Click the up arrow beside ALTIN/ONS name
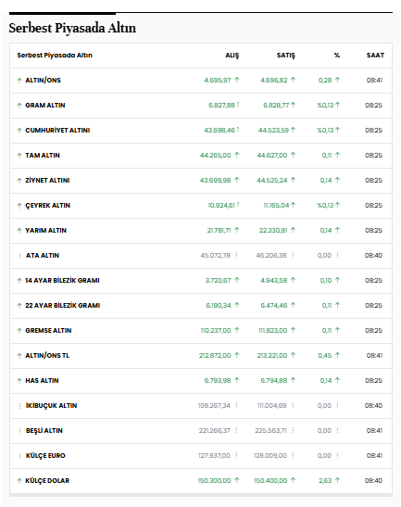401x507 pixels. pos(19,81)
